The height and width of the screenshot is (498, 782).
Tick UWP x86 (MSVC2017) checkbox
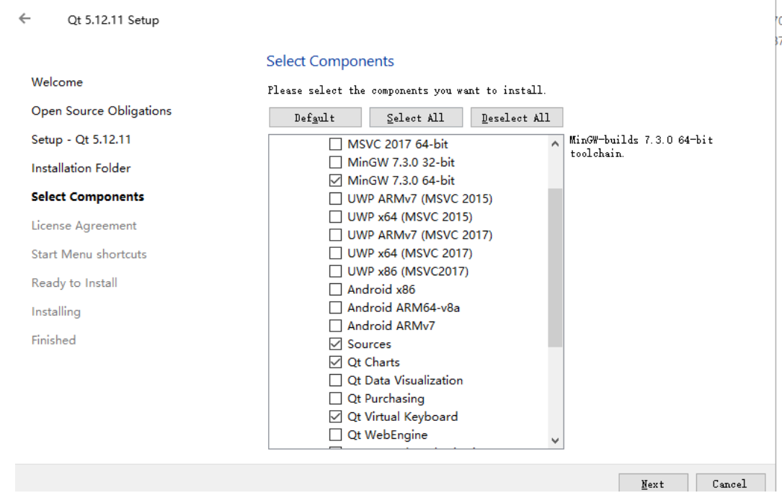(x=336, y=271)
